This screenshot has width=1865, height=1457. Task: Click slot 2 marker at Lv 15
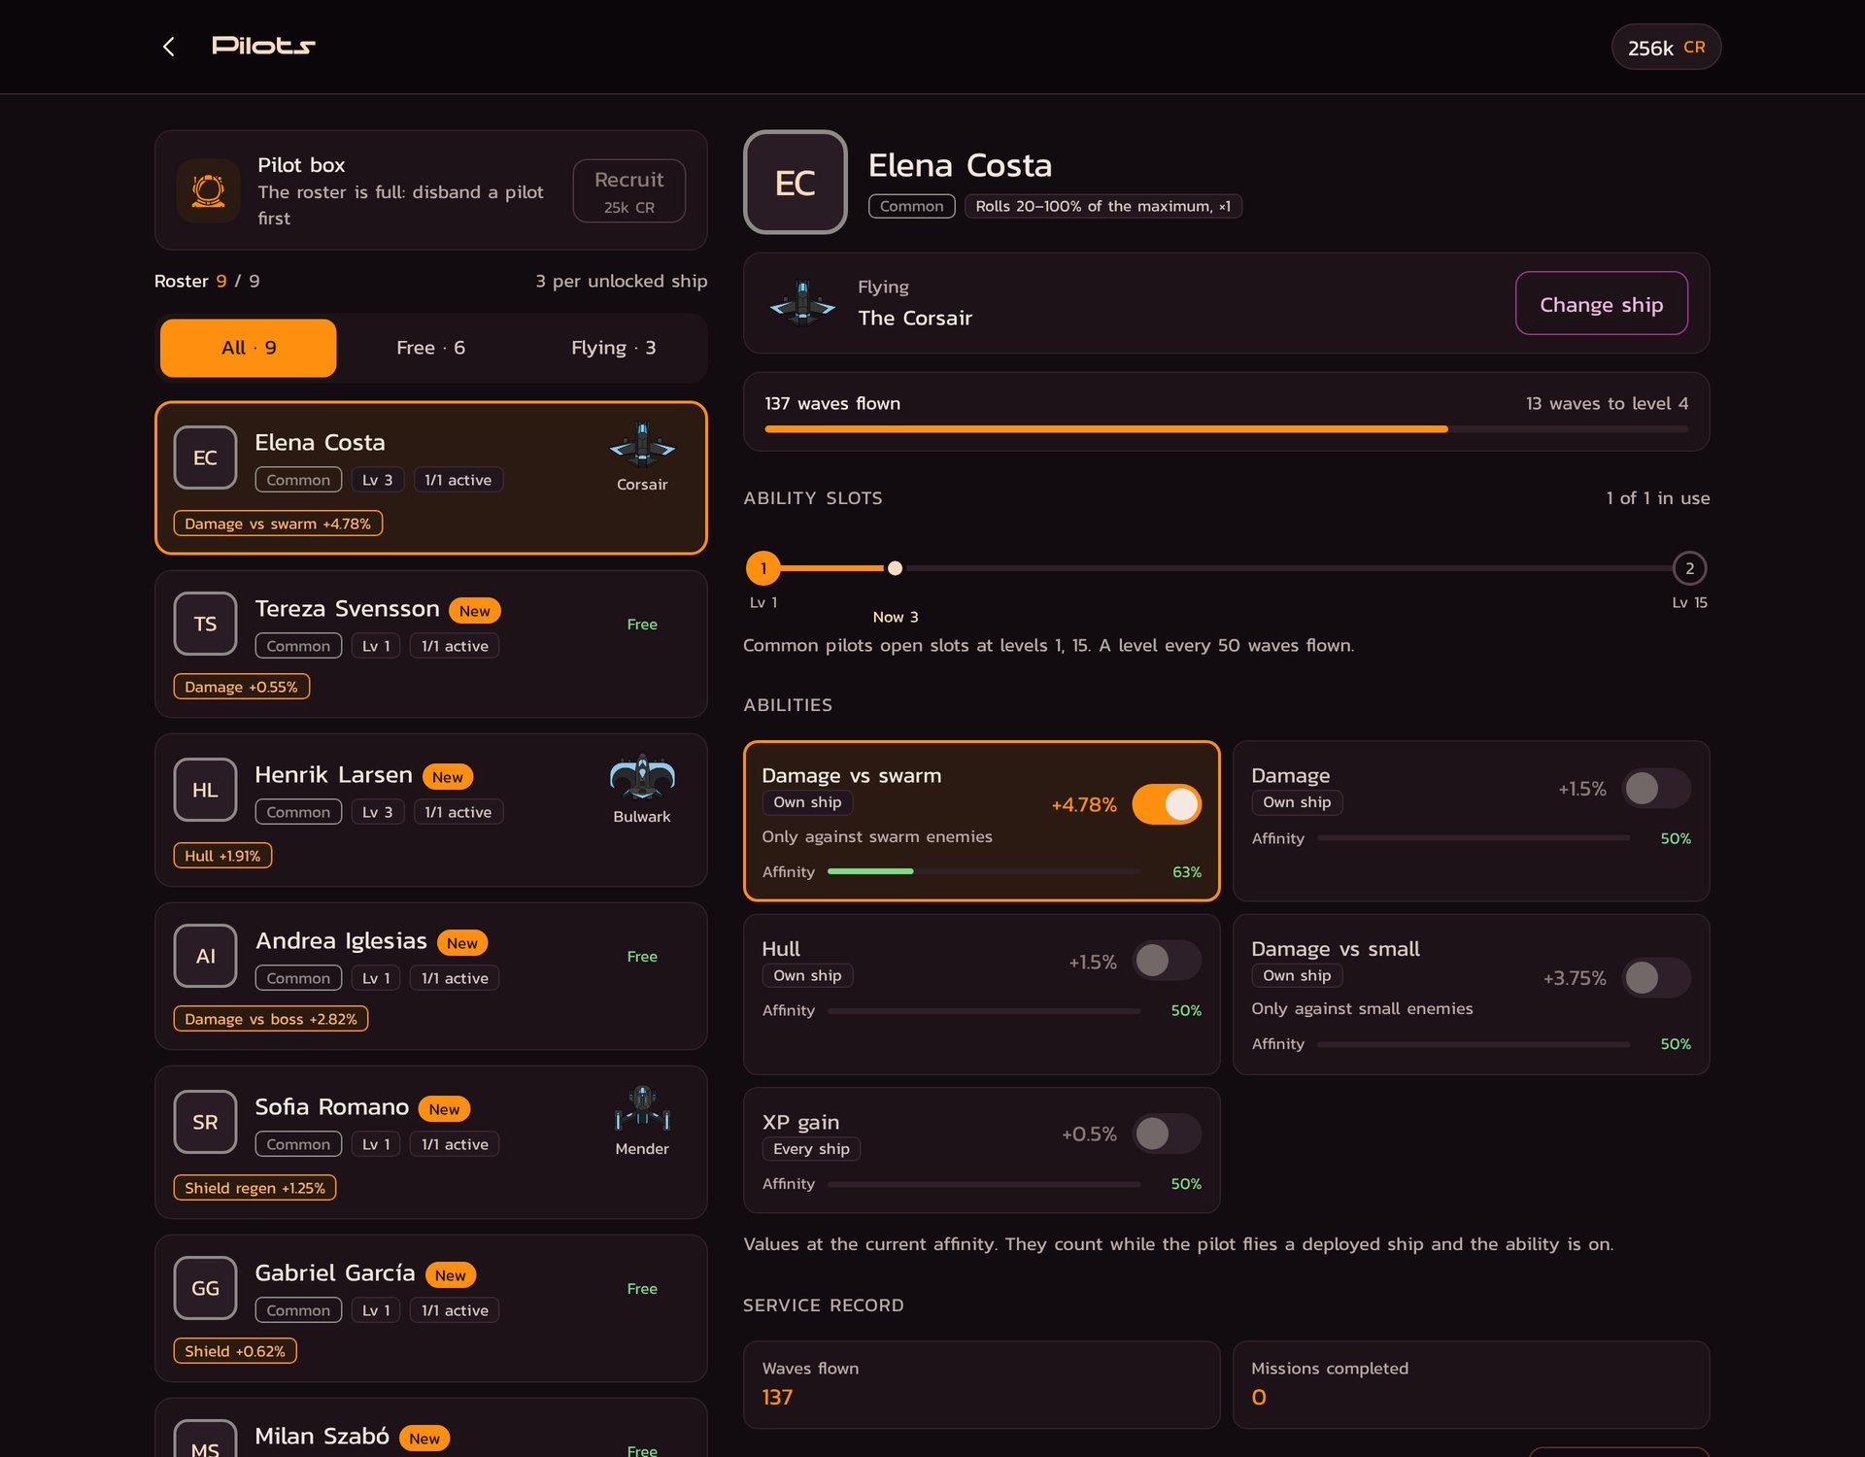1689,568
